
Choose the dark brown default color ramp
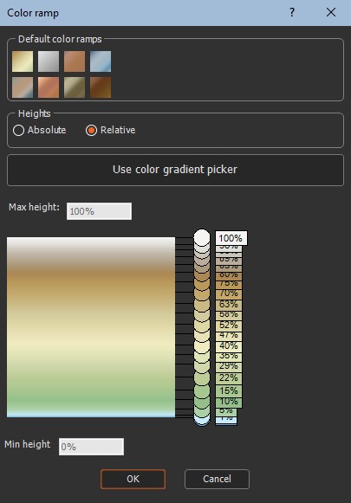tap(101, 87)
